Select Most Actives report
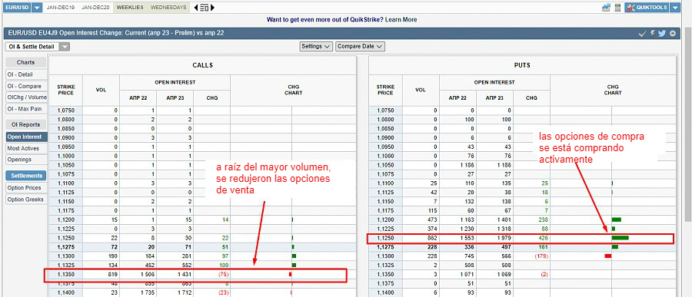The image size is (692, 297). tap(25, 149)
